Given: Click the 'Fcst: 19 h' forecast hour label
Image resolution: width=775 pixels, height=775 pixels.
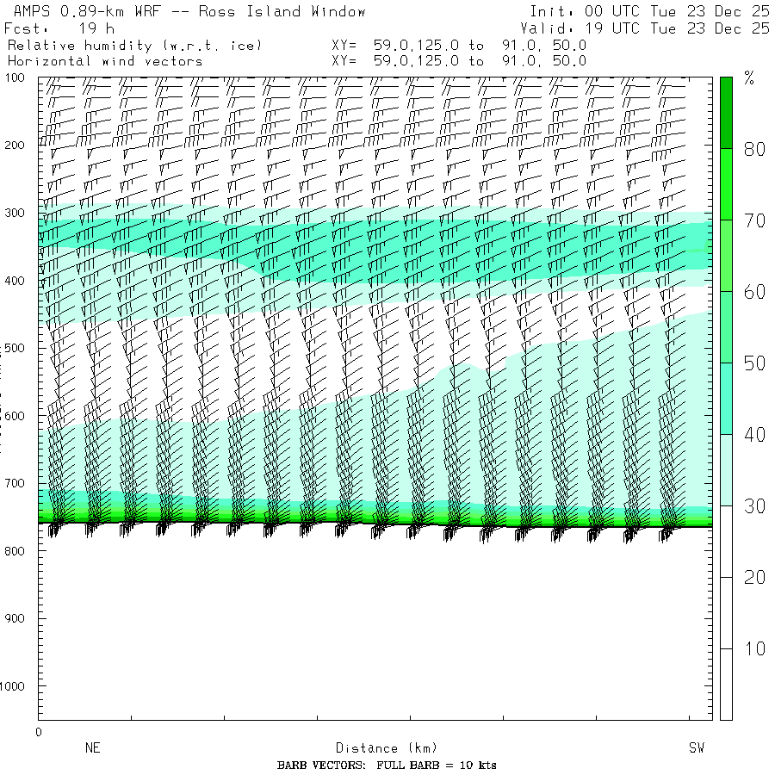Looking at the screenshot, I should (x=59, y=28).
